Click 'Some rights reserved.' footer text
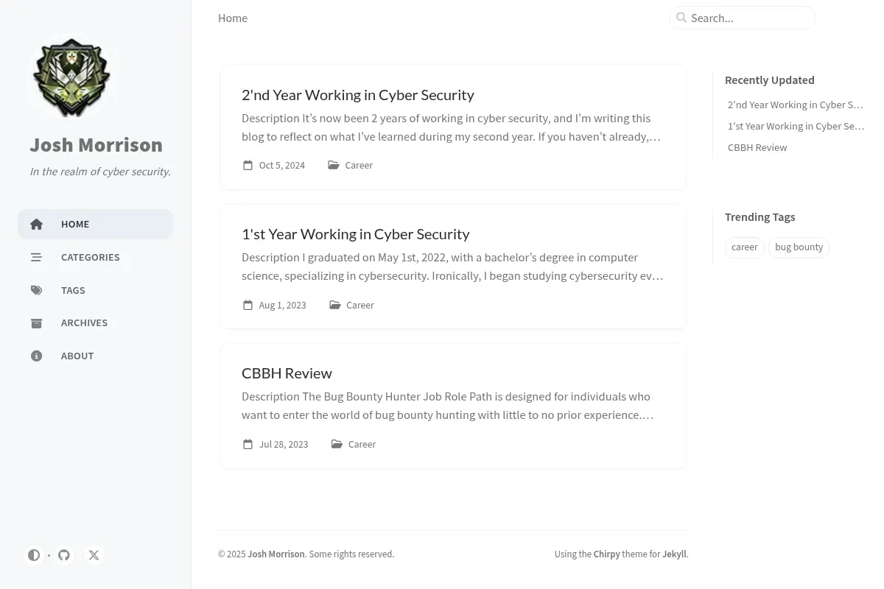 coord(351,554)
